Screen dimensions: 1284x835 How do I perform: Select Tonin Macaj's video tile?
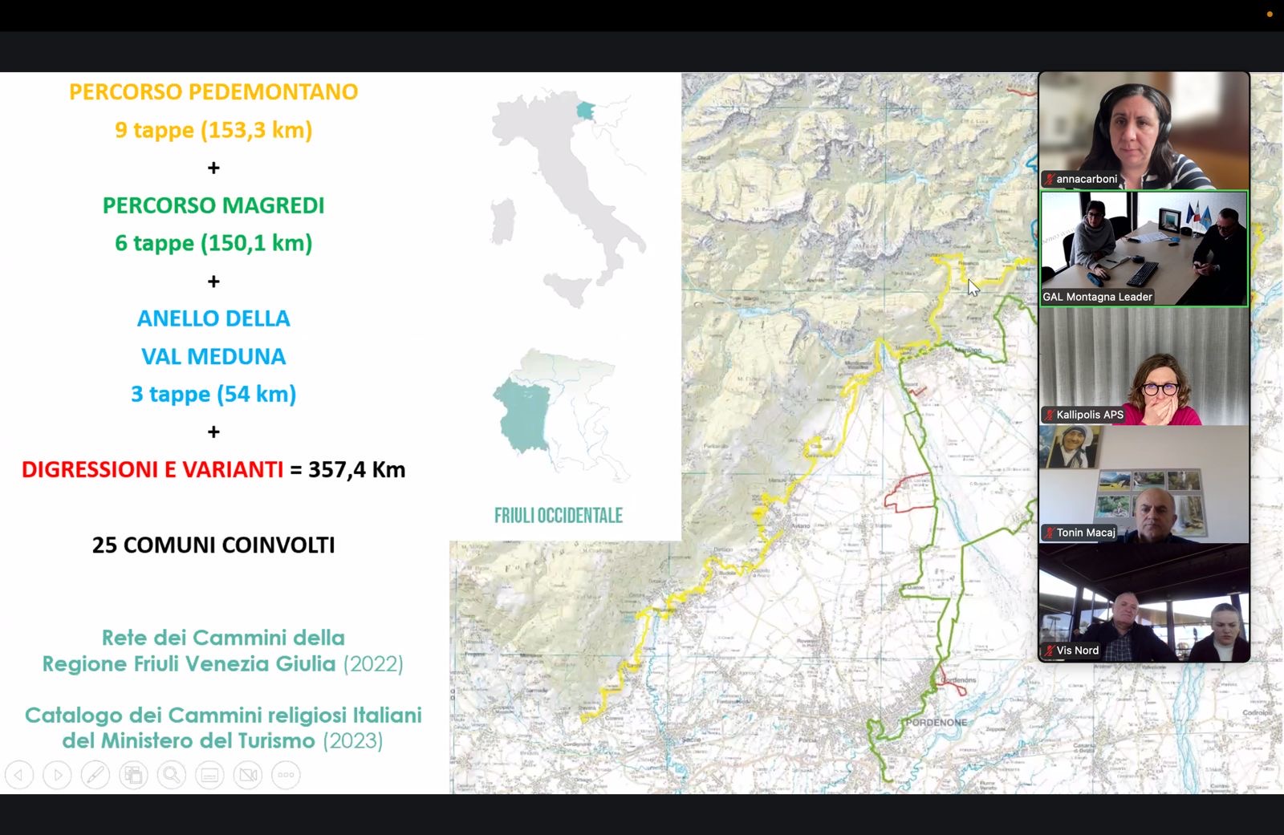[1144, 484]
